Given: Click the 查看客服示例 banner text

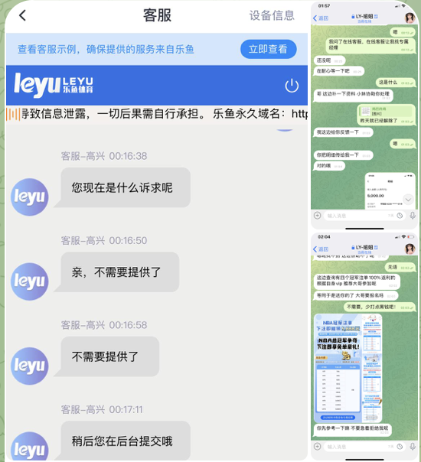Looking at the screenshot, I should 106,49.
